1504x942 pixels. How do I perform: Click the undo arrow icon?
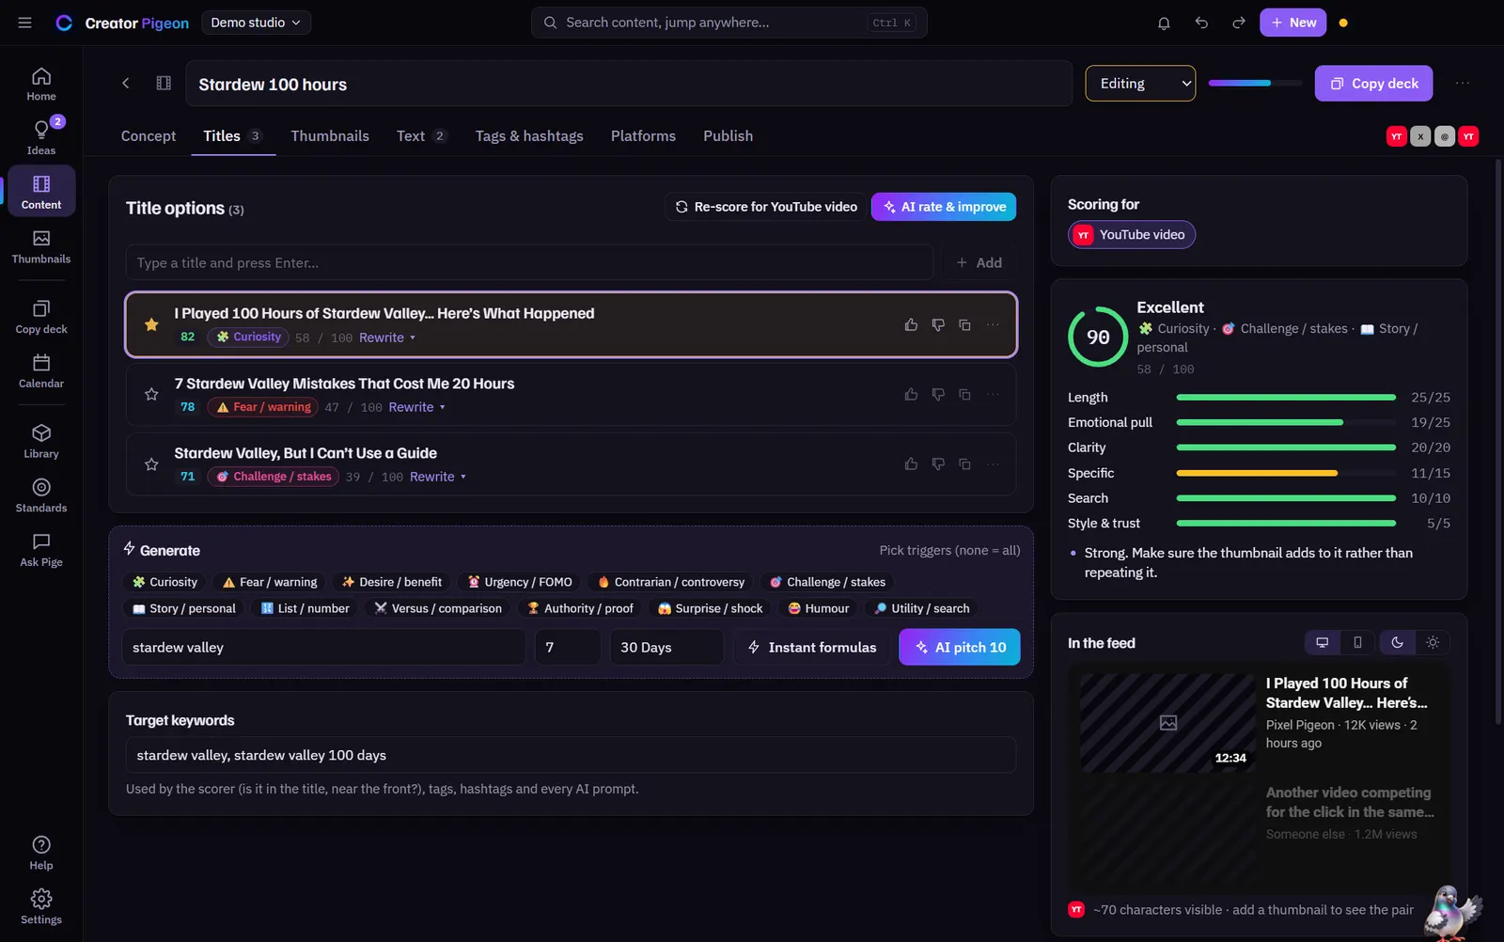tap(1201, 23)
